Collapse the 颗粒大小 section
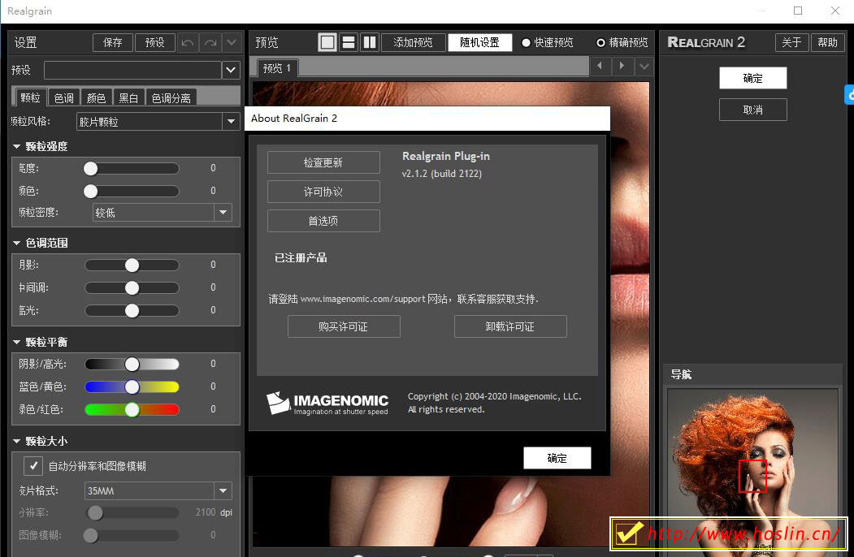The width and height of the screenshot is (854, 557). coord(16,441)
